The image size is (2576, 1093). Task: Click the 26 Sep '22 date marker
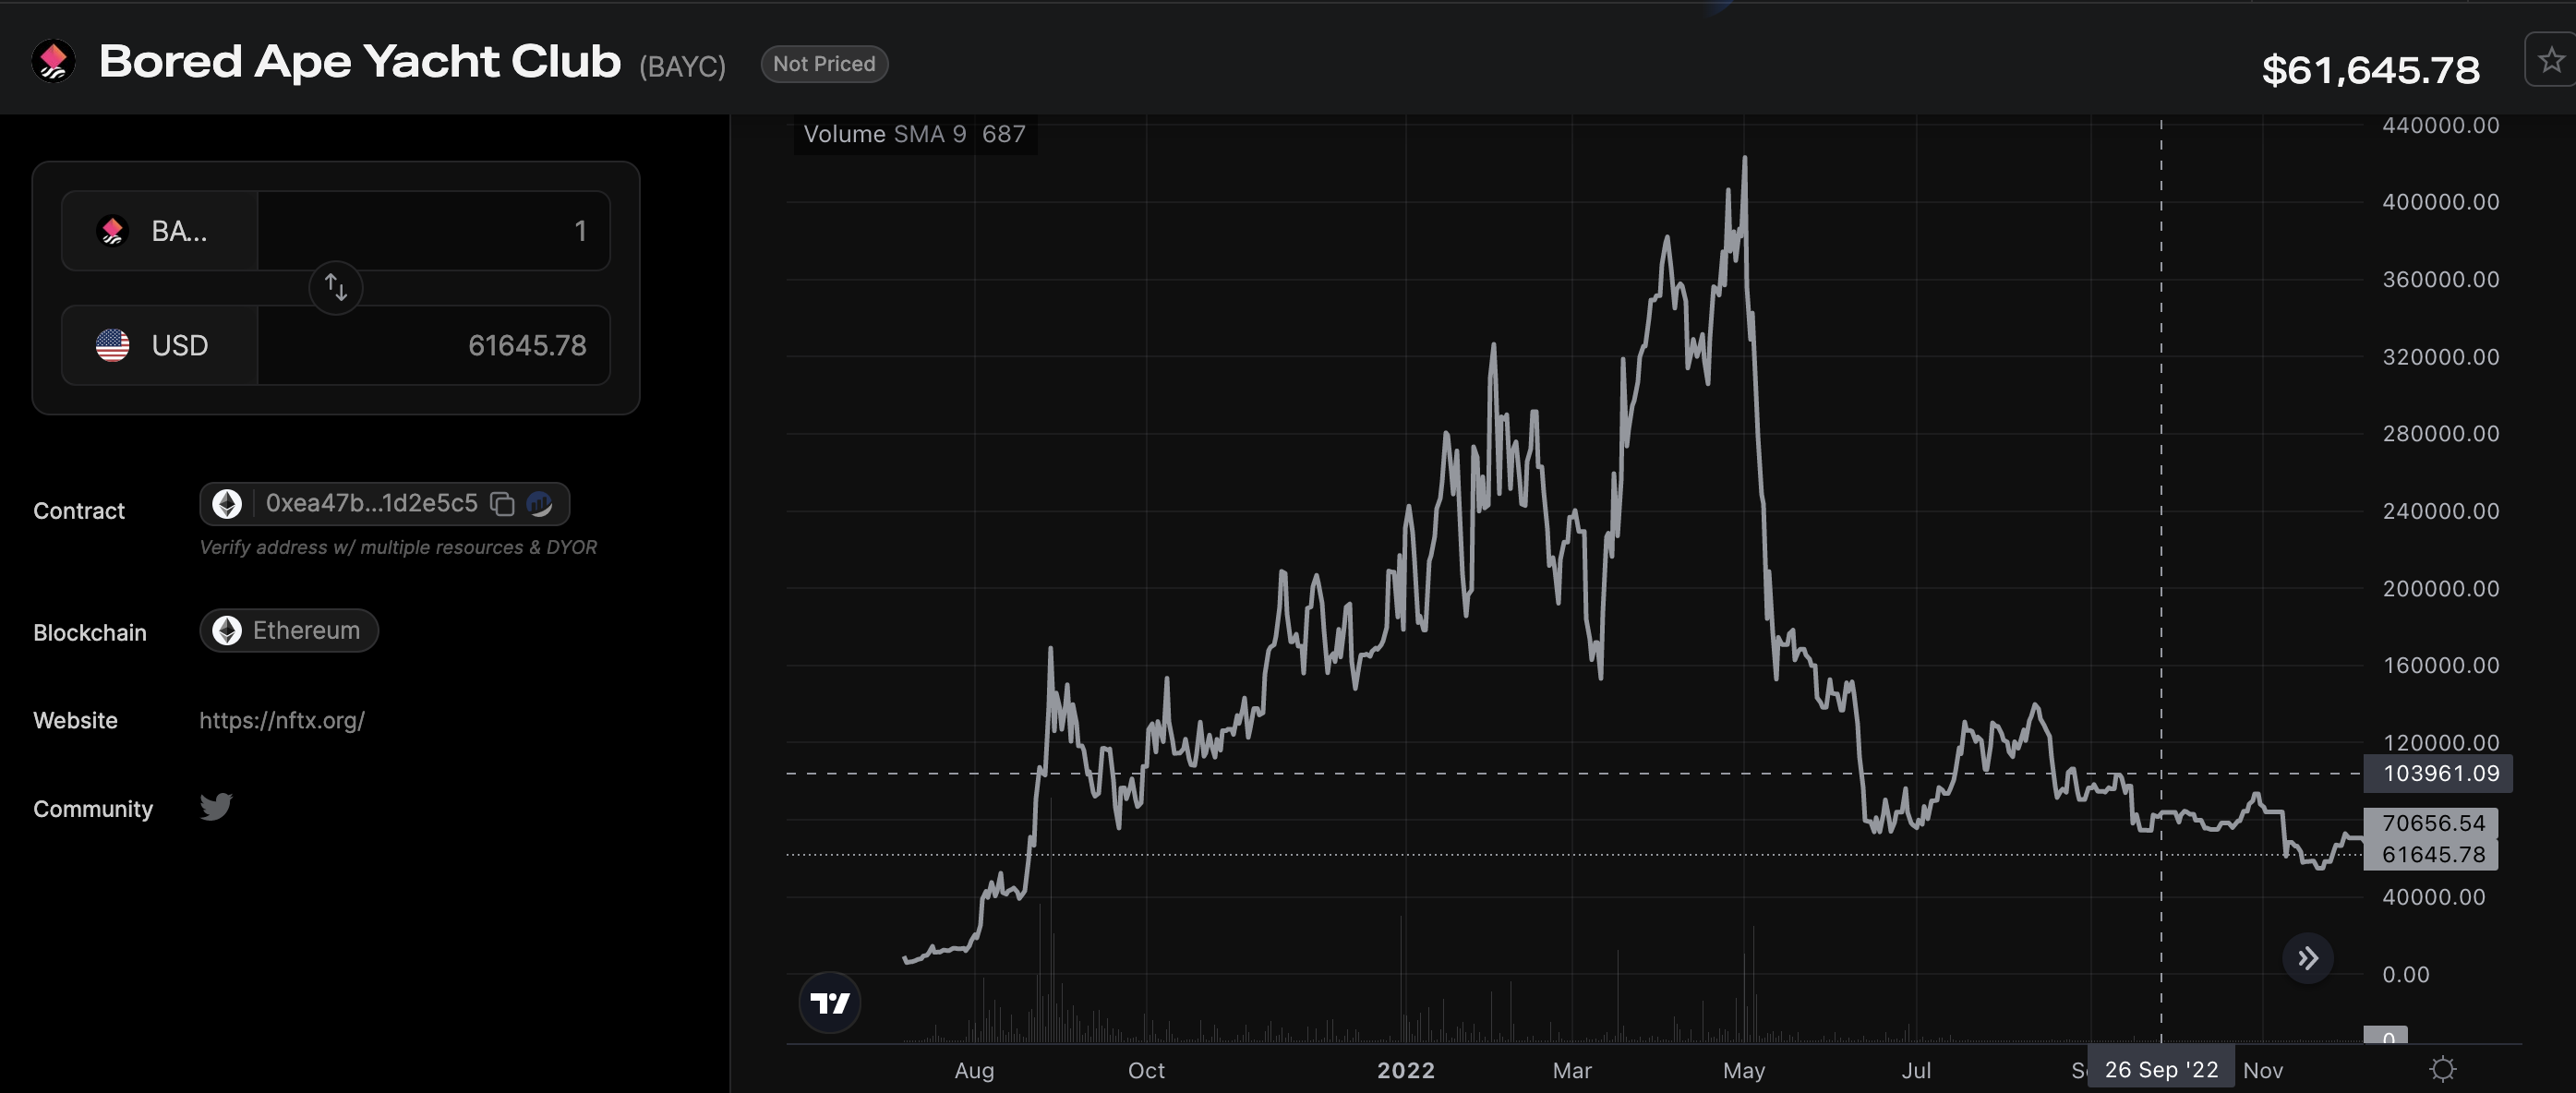tap(2160, 1069)
